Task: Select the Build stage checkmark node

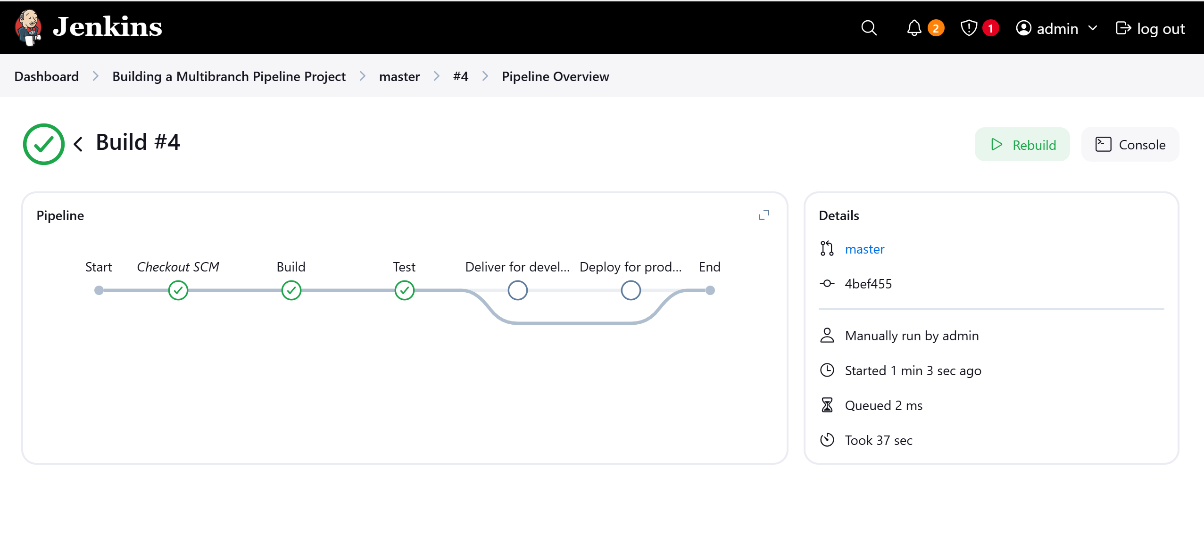Action: point(291,290)
